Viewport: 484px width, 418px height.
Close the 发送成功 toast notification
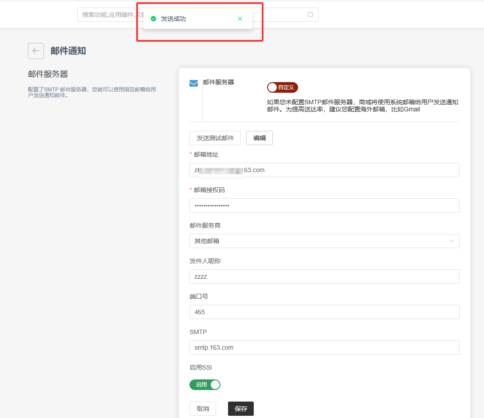click(x=240, y=19)
